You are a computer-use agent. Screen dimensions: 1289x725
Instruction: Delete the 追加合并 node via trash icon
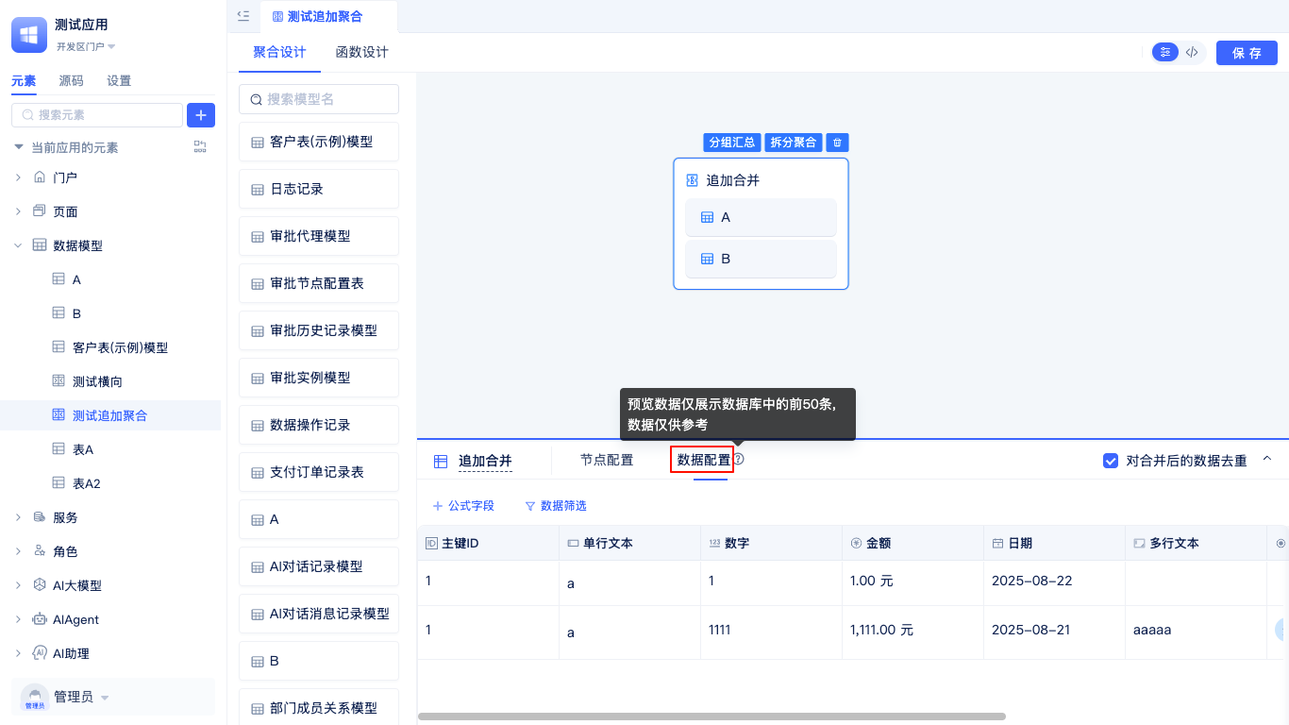click(837, 143)
